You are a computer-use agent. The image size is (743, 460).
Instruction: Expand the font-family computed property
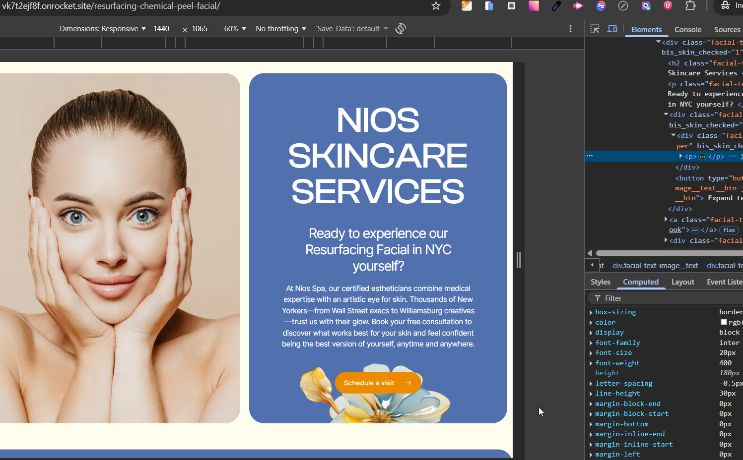pyautogui.click(x=591, y=343)
